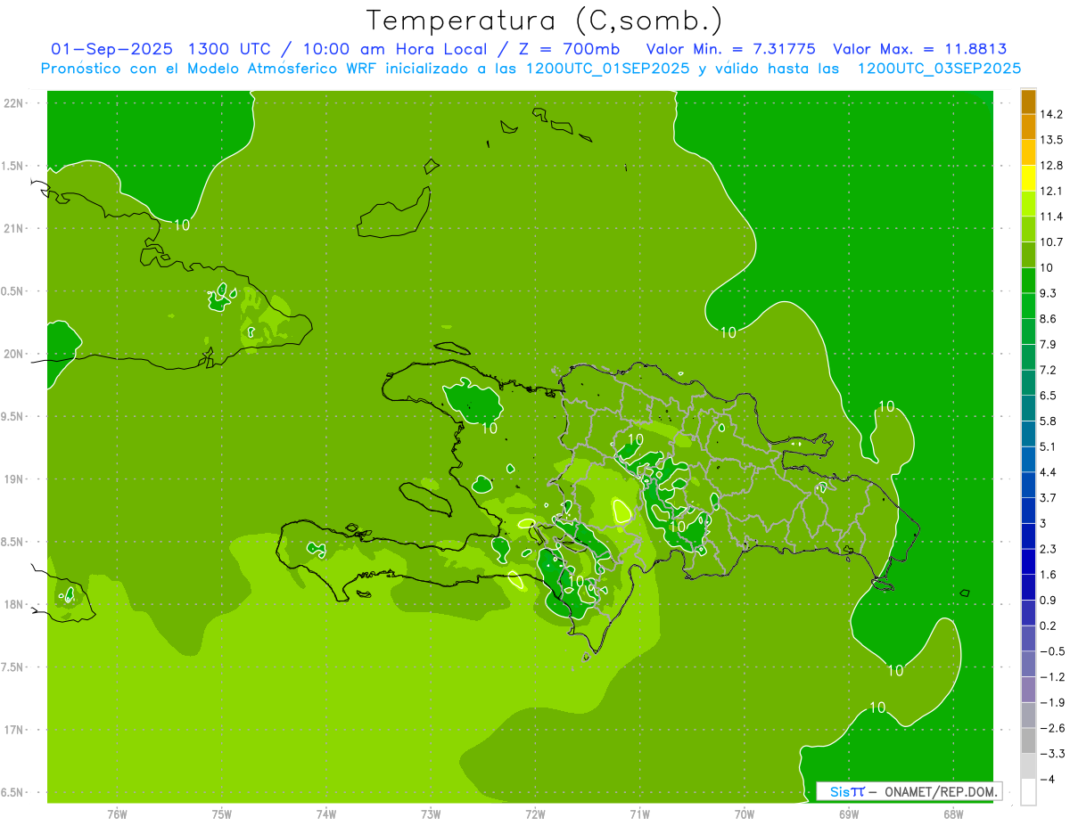This screenshot has width=1070, height=826.
Task: Click the "Valor Max. = 11.8813" value
Action: (x=919, y=49)
